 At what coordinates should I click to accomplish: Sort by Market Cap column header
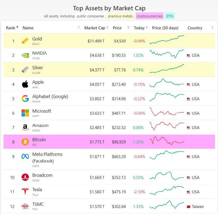click(94, 28)
